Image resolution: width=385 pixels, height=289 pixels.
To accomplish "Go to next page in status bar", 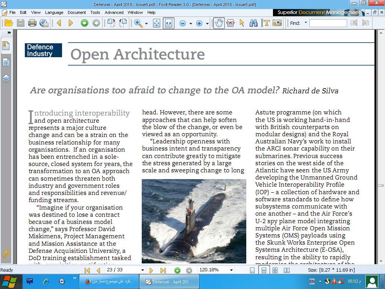I will 151,270.
